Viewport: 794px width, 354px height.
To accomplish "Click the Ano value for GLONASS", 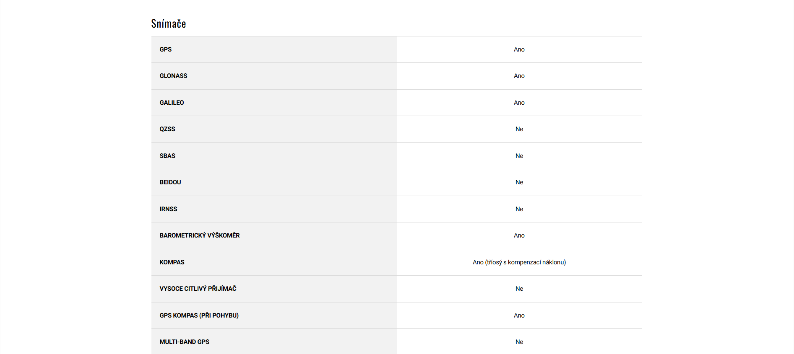I will coord(519,76).
